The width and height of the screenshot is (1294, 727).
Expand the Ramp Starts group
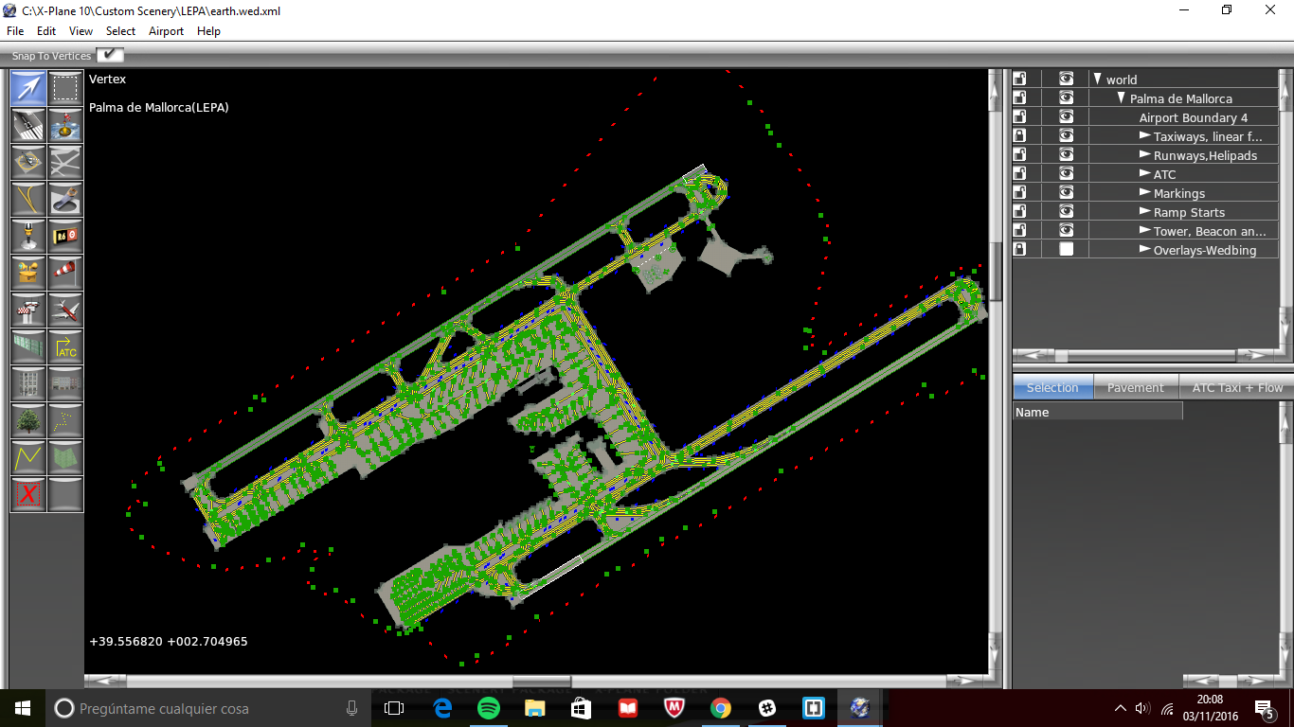click(x=1144, y=212)
